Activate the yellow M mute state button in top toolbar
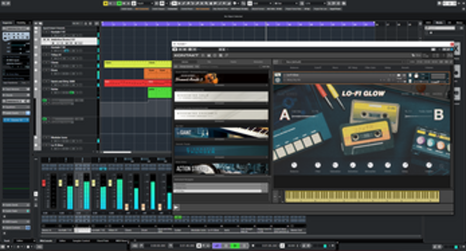This screenshot has width=466, height=251. 106,4
